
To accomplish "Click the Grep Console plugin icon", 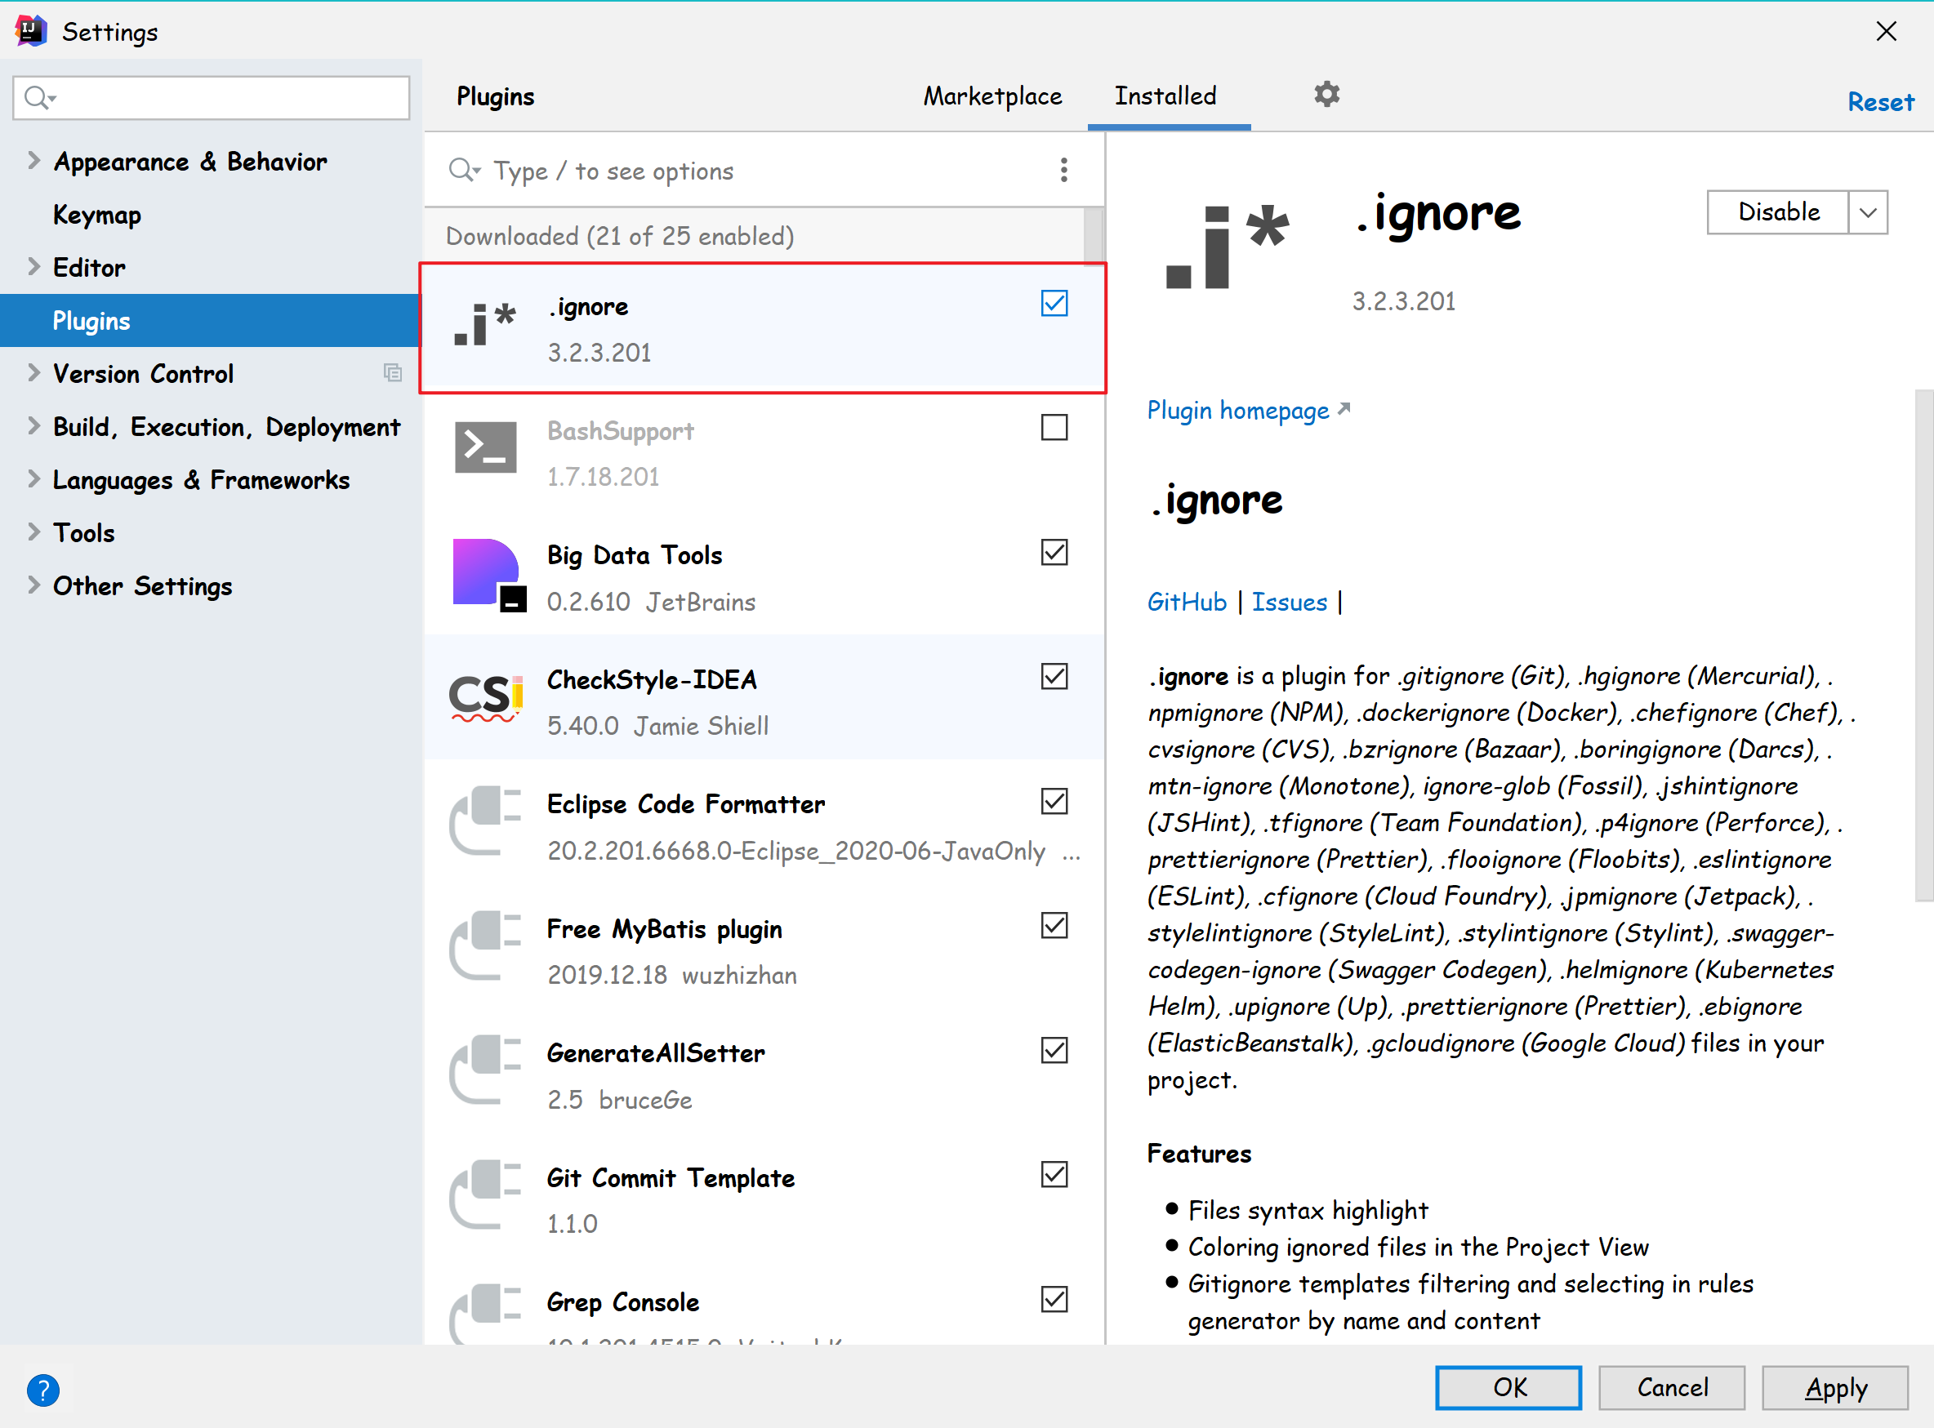I will tap(485, 1314).
